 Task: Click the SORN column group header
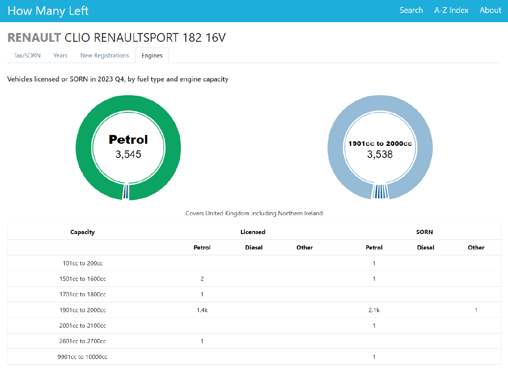point(425,232)
